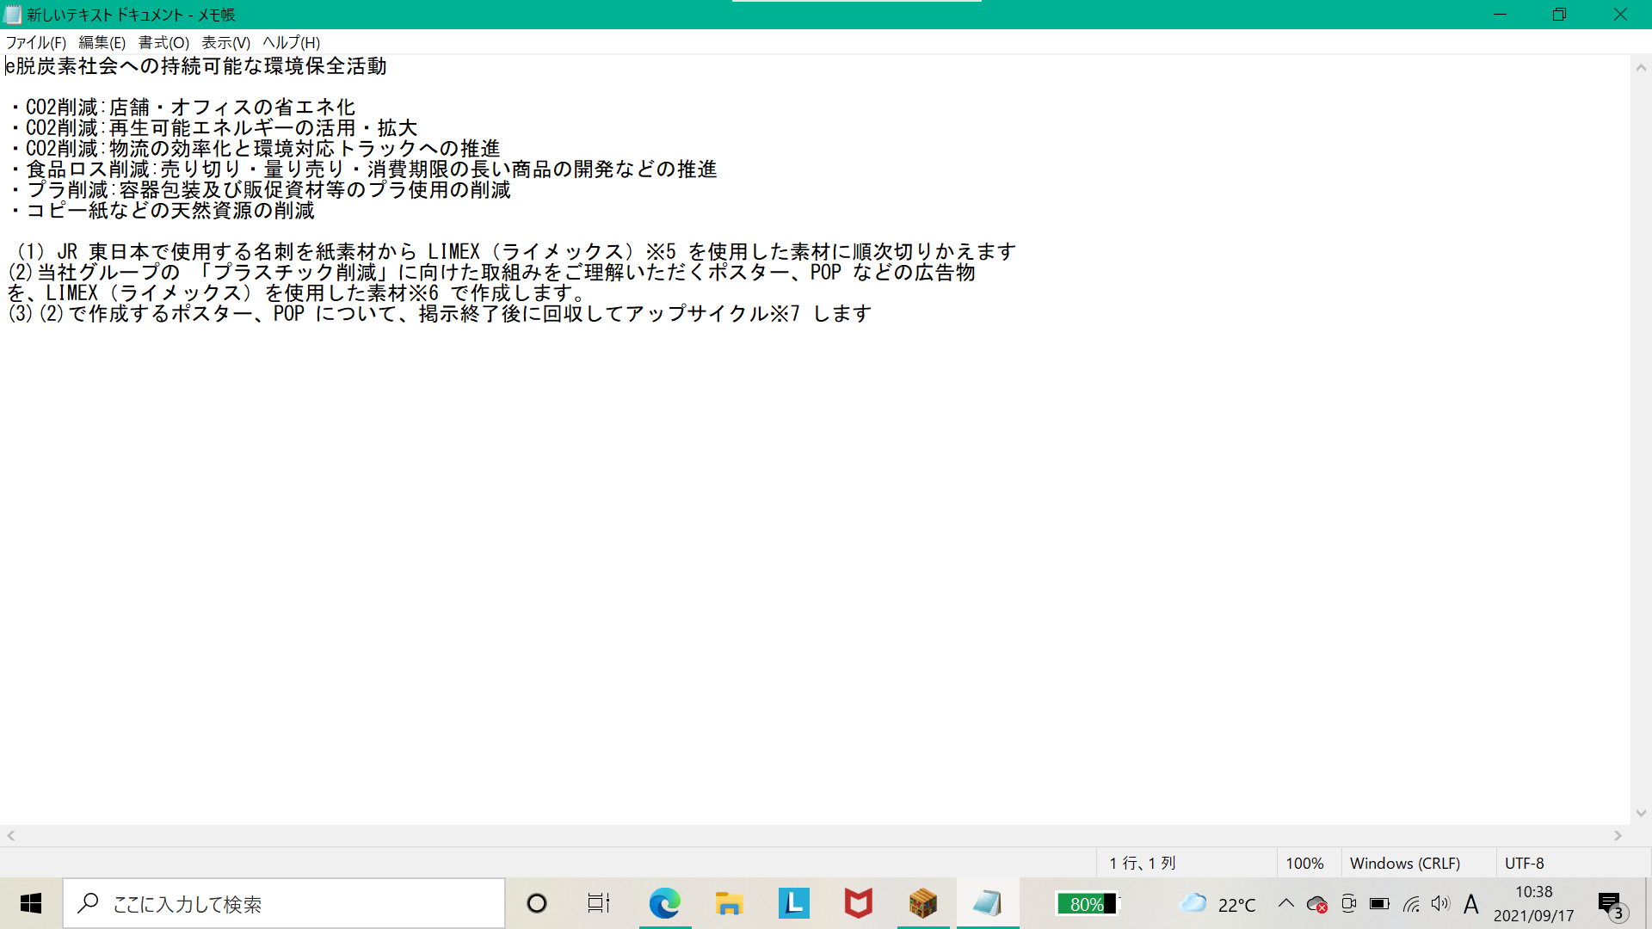Click the vertical scrollbar down arrow
The width and height of the screenshot is (1652, 929).
[1641, 813]
